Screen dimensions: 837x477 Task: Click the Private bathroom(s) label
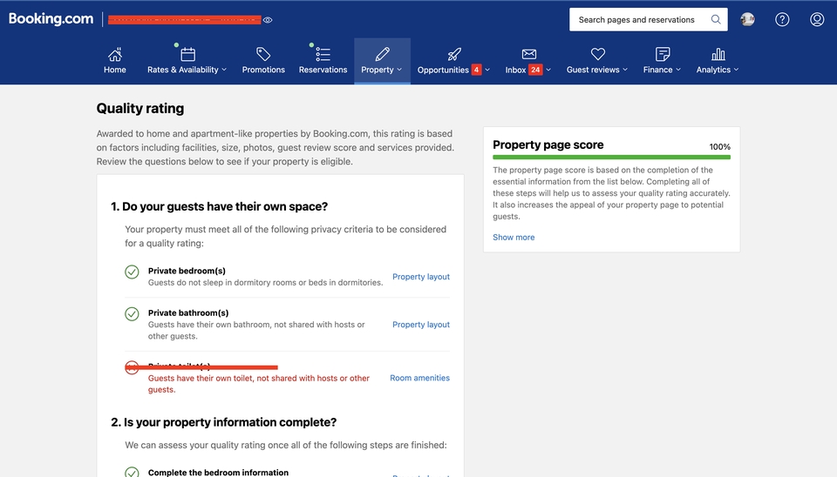pyautogui.click(x=188, y=312)
